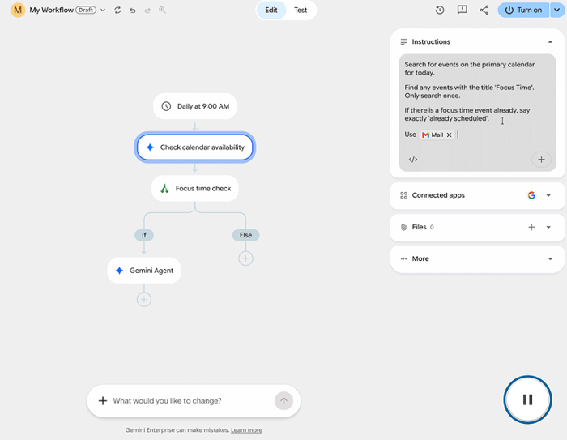Screen dimensions: 567x440
Task: Share the workflow
Action: [x=484, y=11]
